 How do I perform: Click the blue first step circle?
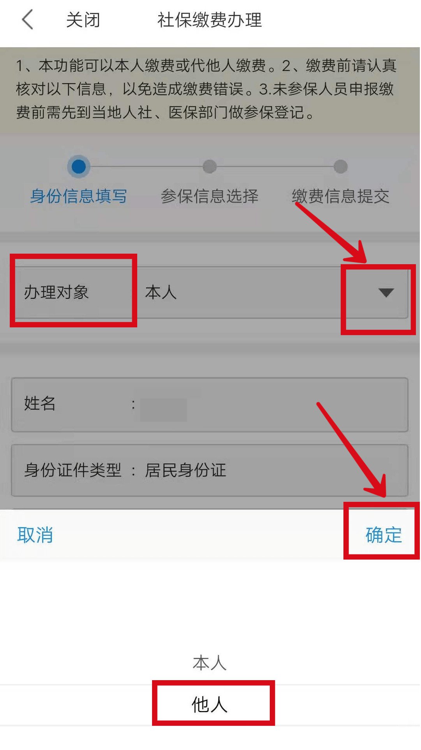click(79, 167)
